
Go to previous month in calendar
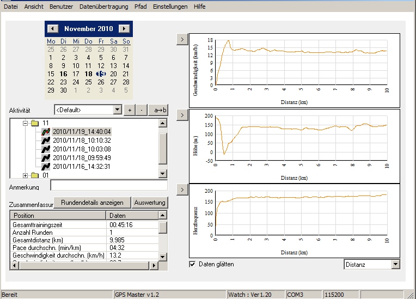[53, 28]
